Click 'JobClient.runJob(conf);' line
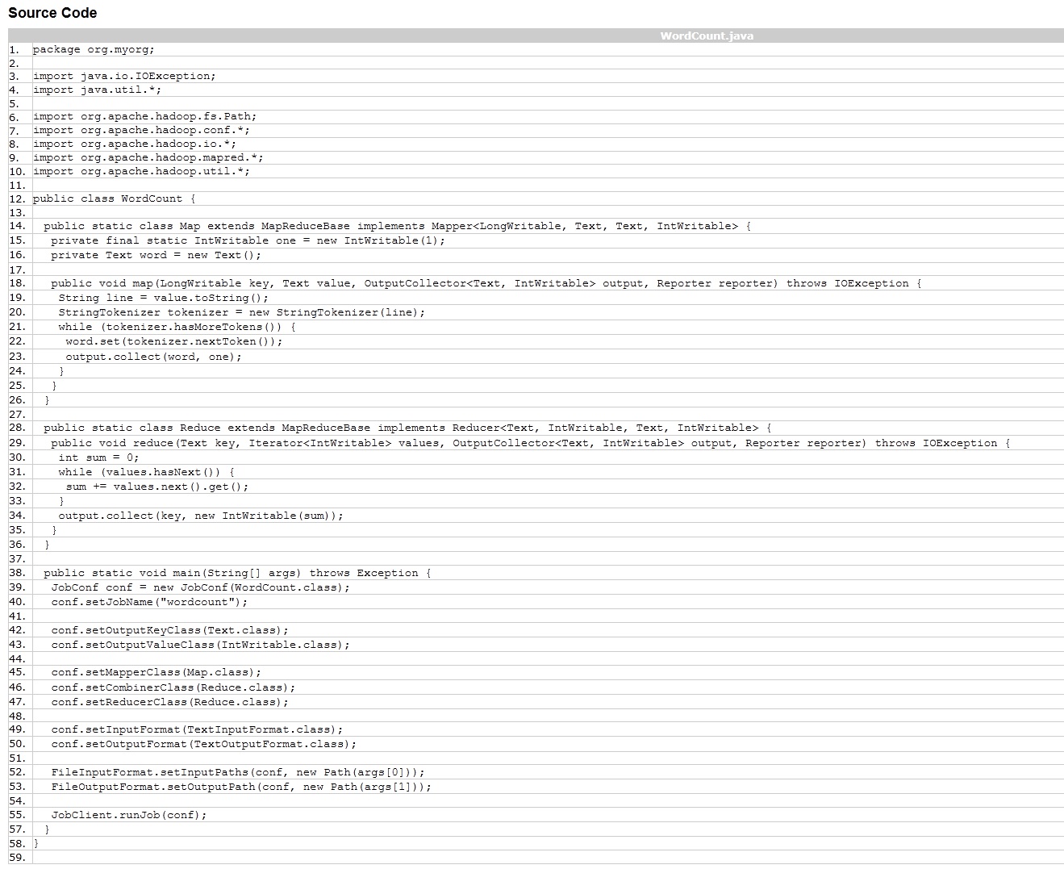1064x869 pixels. click(x=129, y=815)
